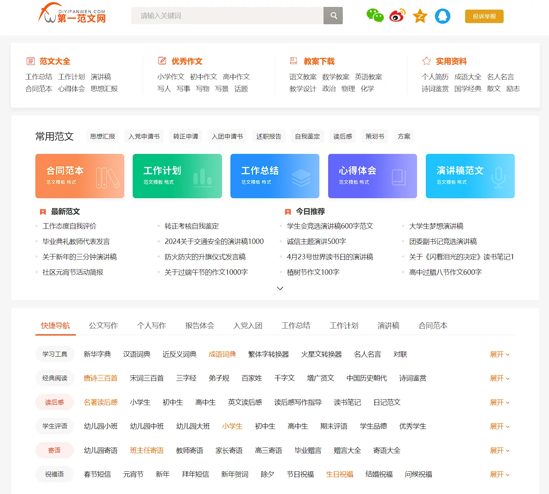Expand the 学习工具 row with 展开
Image resolution: width=549 pixels, height=494 pixels.
coord(499,354)
